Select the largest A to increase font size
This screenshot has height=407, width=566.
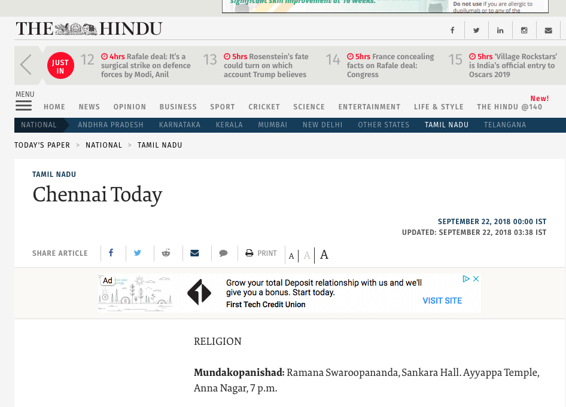tap(324, 255)
